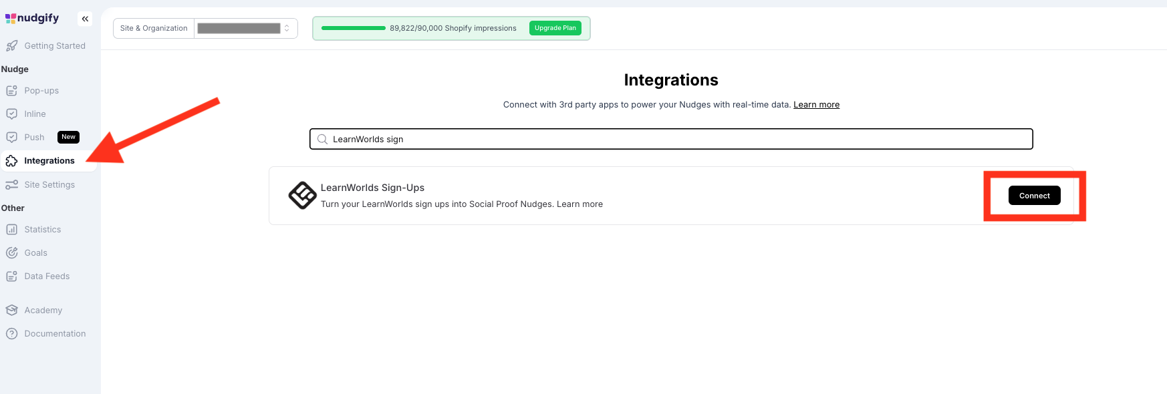Click the site selector up-down arrows
Screen dimensions: 1167x394
point(287,28)
